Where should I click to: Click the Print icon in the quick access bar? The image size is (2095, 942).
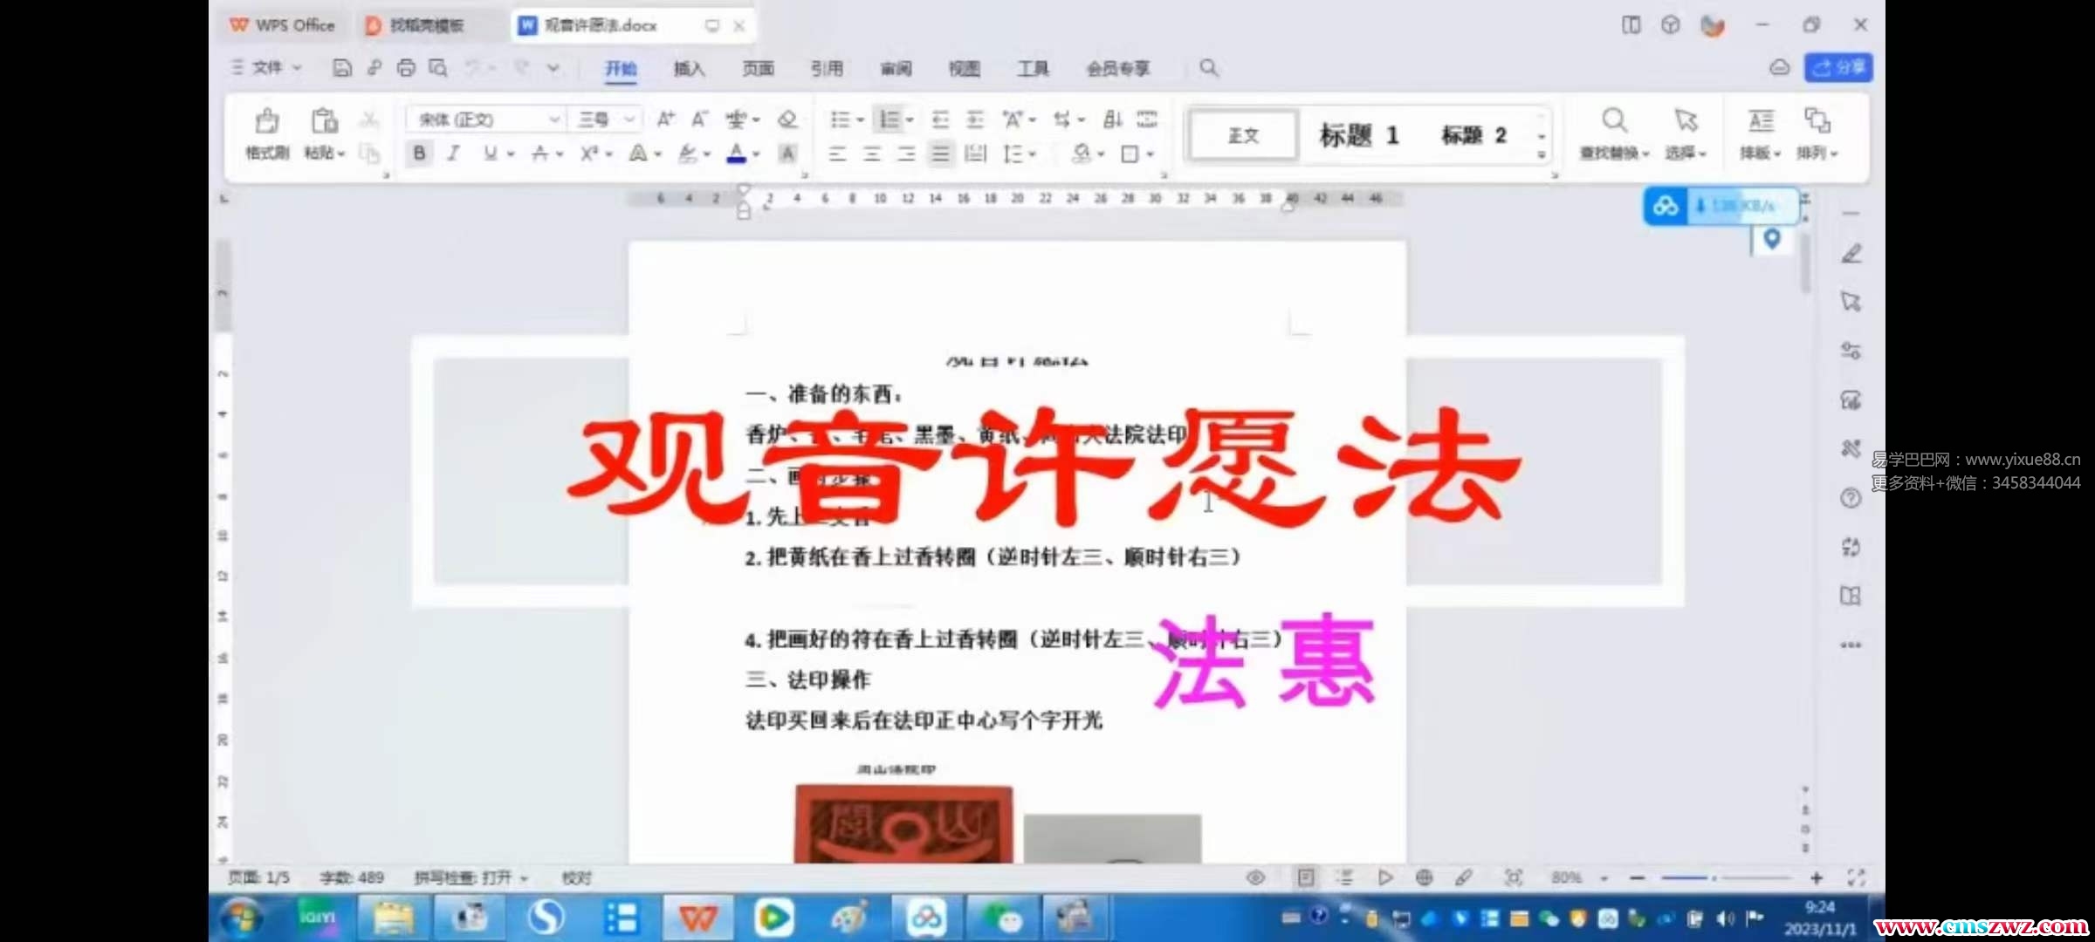pyautogui.click(x=406, y=68)
